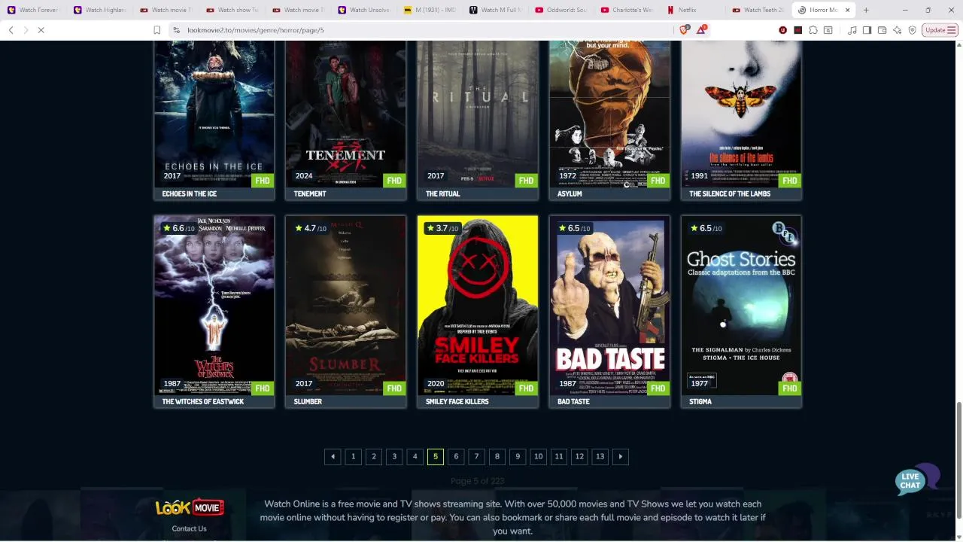Click the dark red square extension icon
This screenshot has height=542, width=963.
point(798,30)
